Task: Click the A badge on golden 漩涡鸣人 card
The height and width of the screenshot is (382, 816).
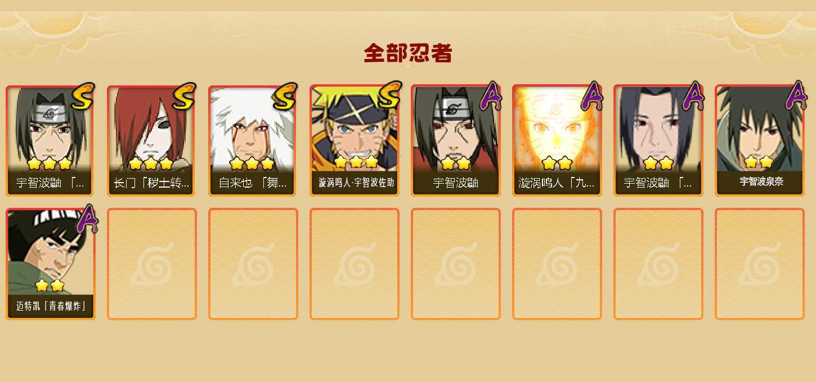Action: [x=592, y=96]
